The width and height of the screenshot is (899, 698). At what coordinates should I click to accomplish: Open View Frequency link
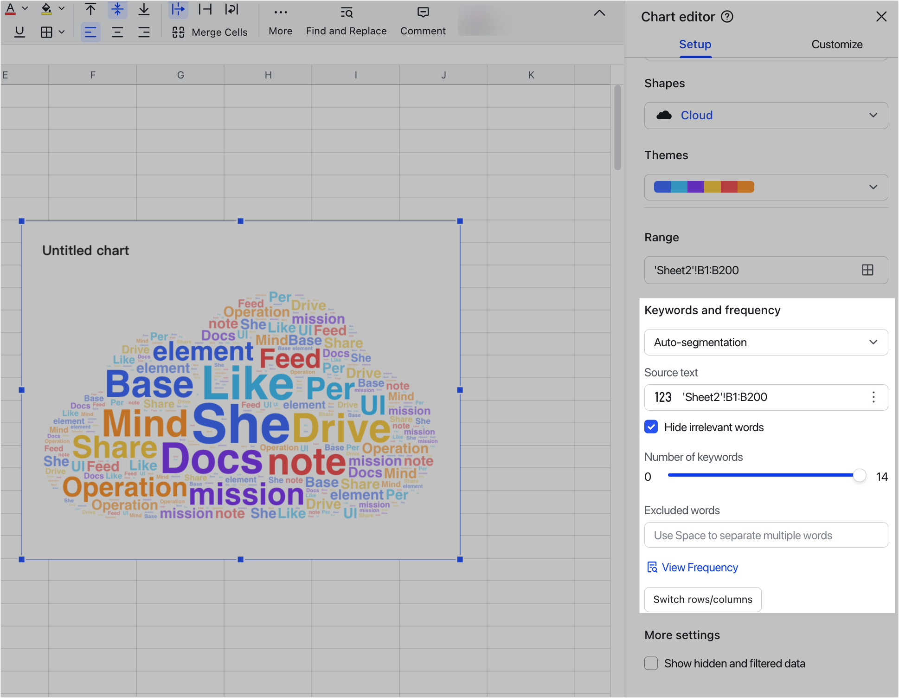(692, 567)
